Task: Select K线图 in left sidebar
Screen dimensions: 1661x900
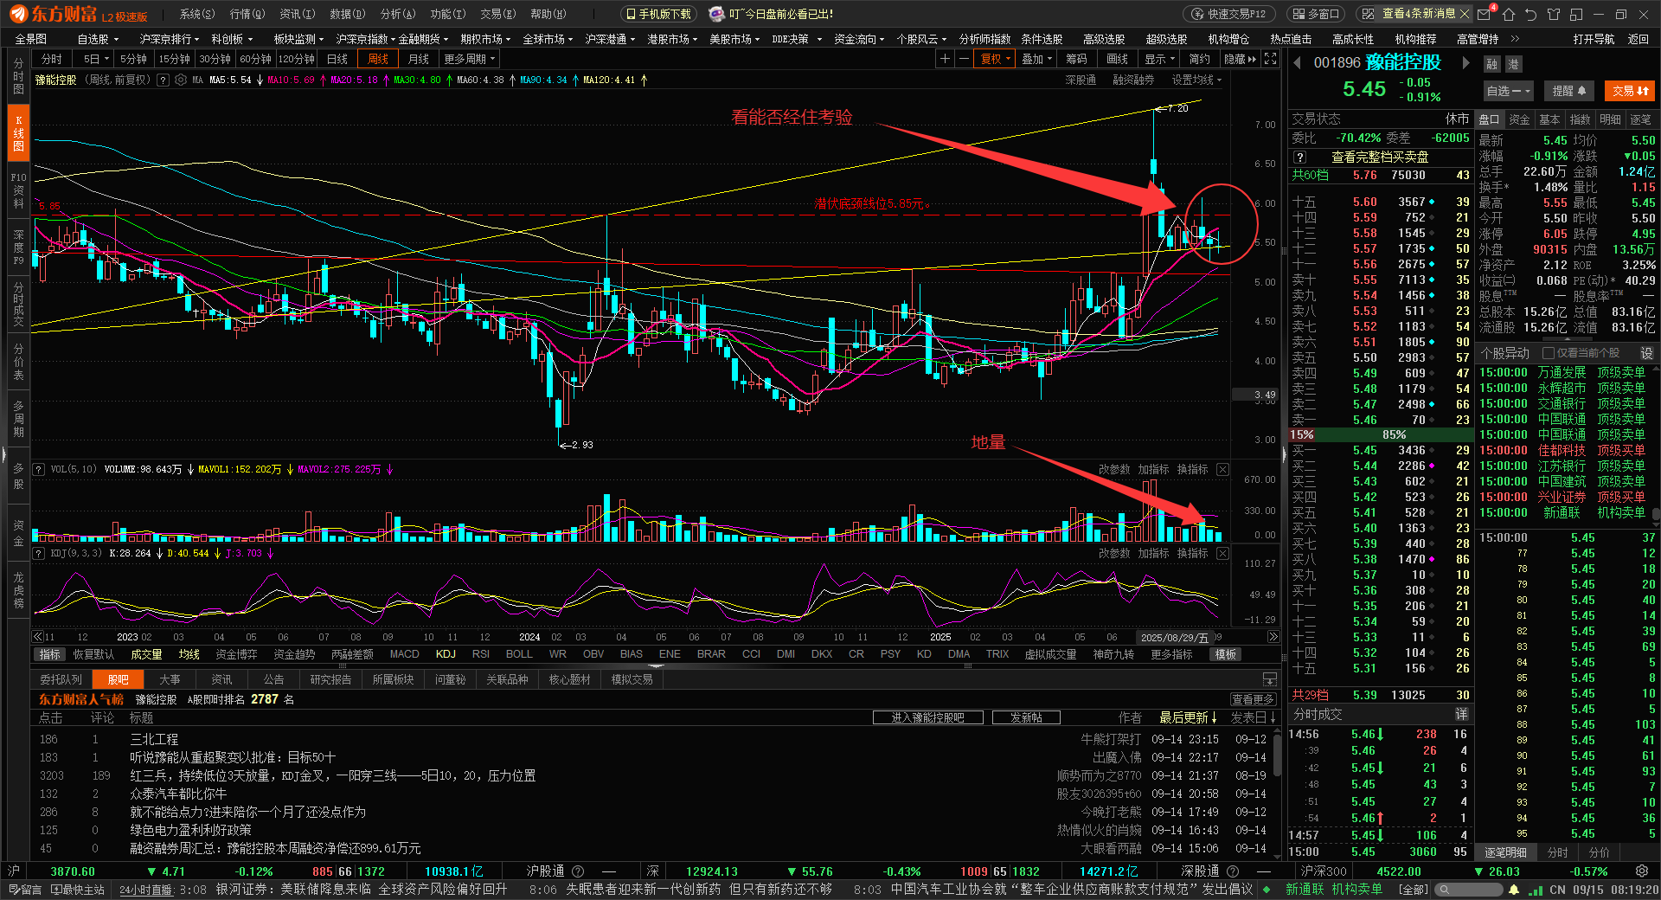Action: pyautogui.click(x=18, y=133)
